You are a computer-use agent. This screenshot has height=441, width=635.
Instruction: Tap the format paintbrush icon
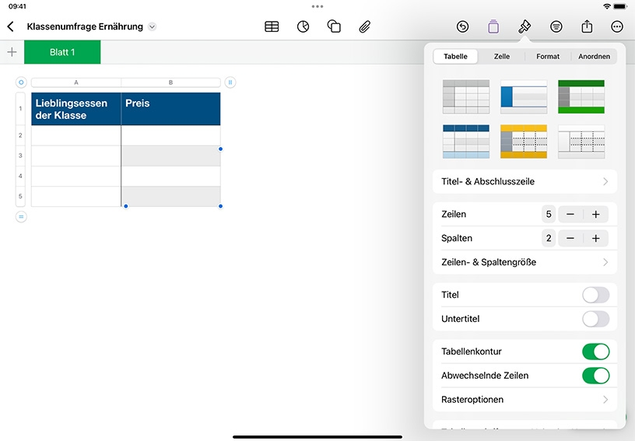[524, 26]
